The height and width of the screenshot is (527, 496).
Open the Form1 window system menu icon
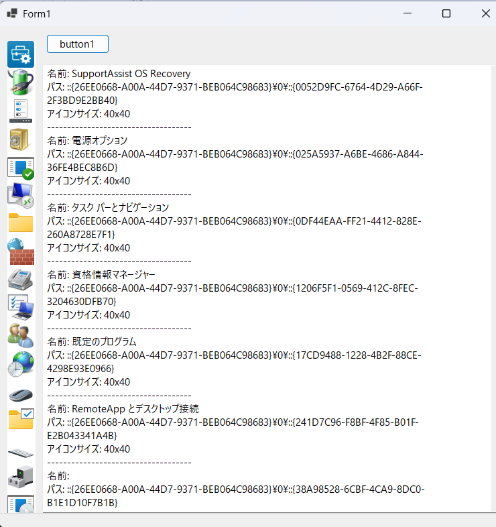click(x=12, y=13)
